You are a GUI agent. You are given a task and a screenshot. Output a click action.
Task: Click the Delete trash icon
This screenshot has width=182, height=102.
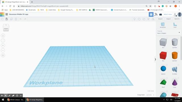click(x=16, y=19)
